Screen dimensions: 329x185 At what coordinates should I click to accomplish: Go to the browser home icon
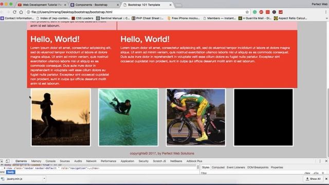(x=21, y=12)
